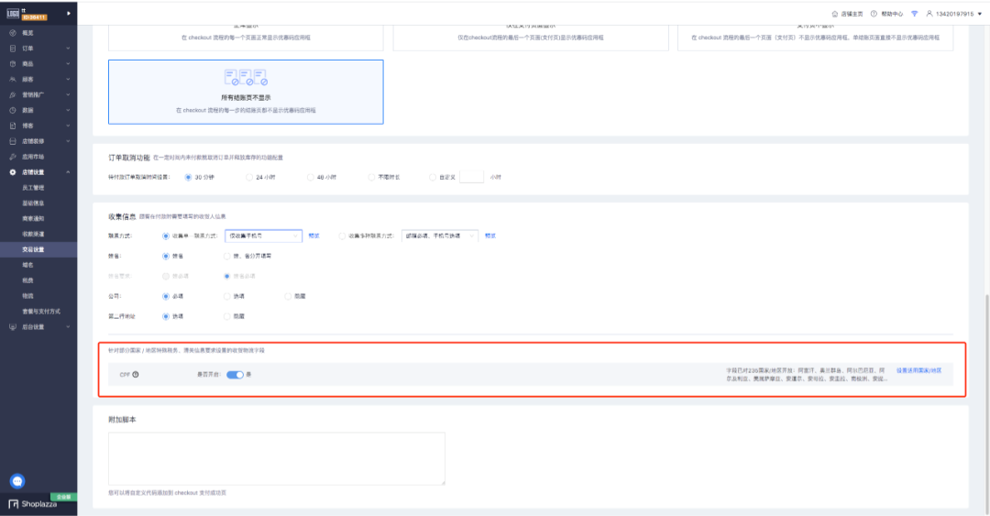Open the 帮助中心 help icon
Screen dimensions: 990x516
874,14
